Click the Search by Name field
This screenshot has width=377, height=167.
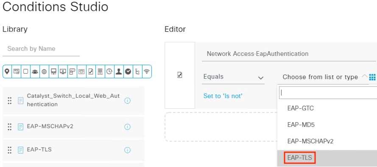click(41, 49)
